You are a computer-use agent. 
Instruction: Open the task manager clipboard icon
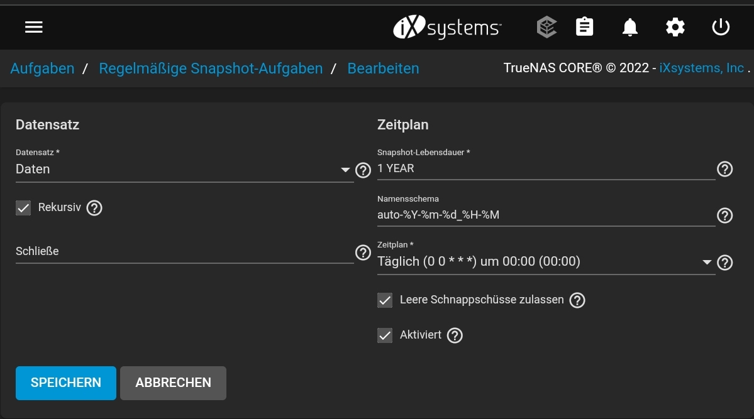coord(584,27)
